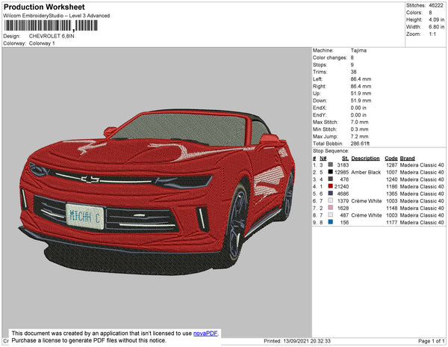Image resolution: width=448 pixels, height=347 pixels.
Task: Click the St. column header
Action: click(x=345, y=159)
